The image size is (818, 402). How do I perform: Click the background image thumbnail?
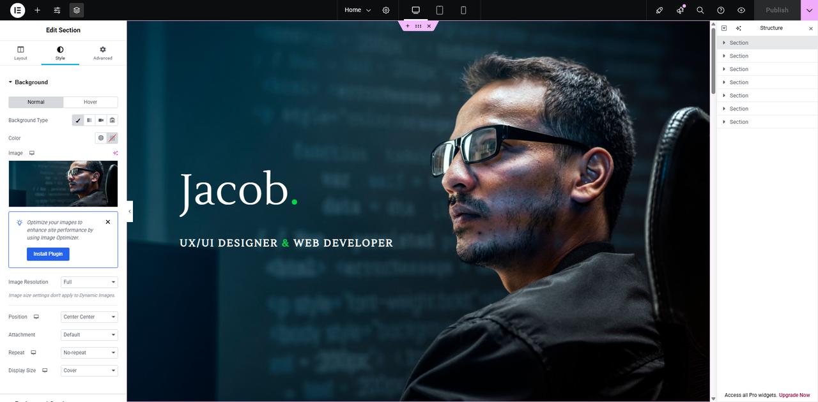(63, 184)
